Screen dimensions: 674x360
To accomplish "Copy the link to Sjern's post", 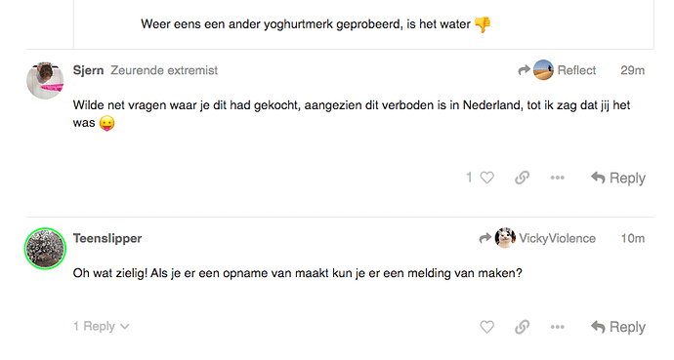I will [x=522, y=178].
